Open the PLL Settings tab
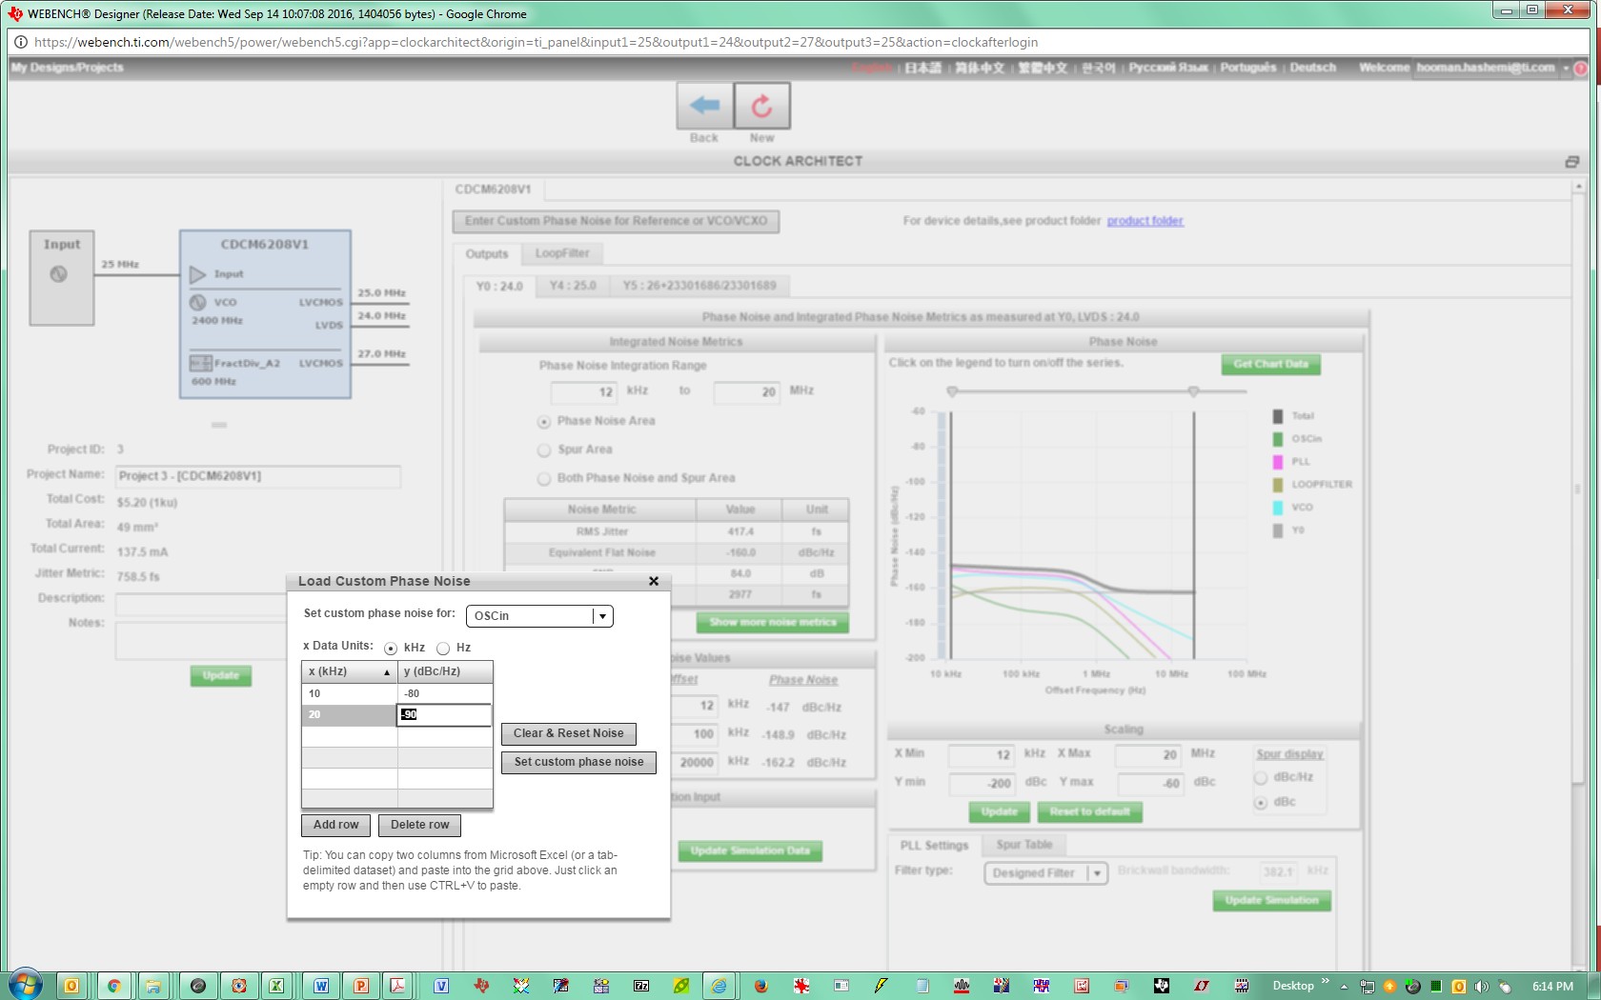This screenshot has width=1601, height=1000. click(x=934, y=846)
